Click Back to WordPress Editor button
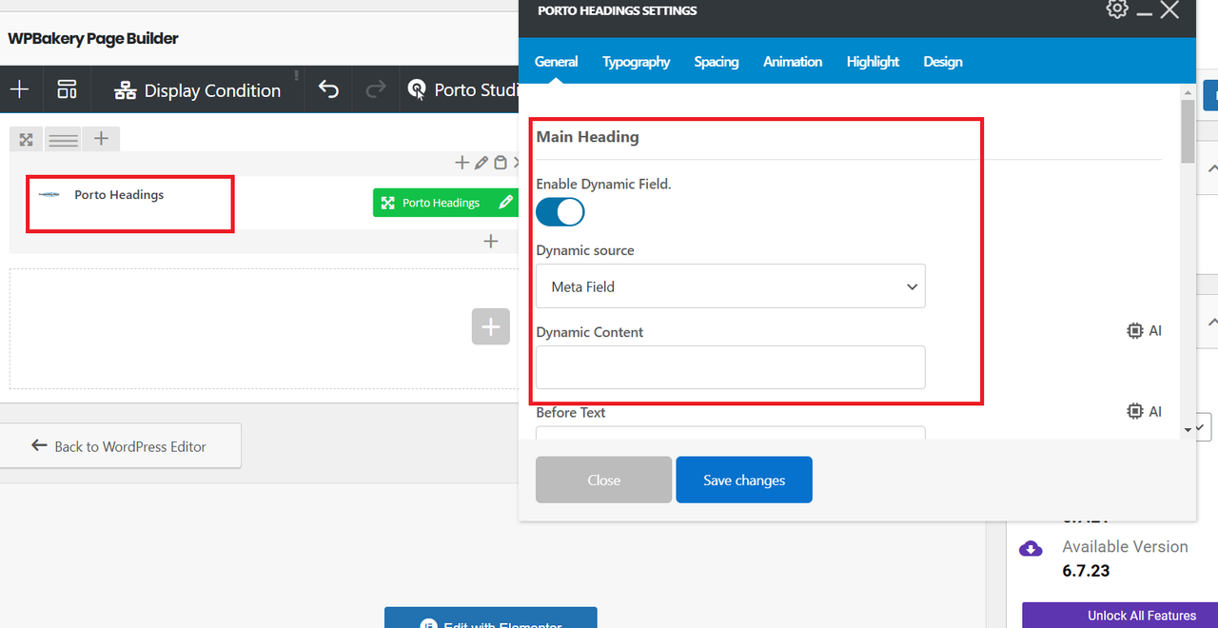 (x=120, y=446)
